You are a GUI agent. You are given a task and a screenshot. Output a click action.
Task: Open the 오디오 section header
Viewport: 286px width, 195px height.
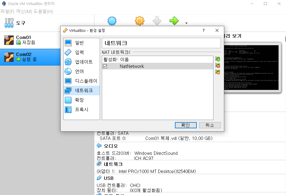[111, 146]
